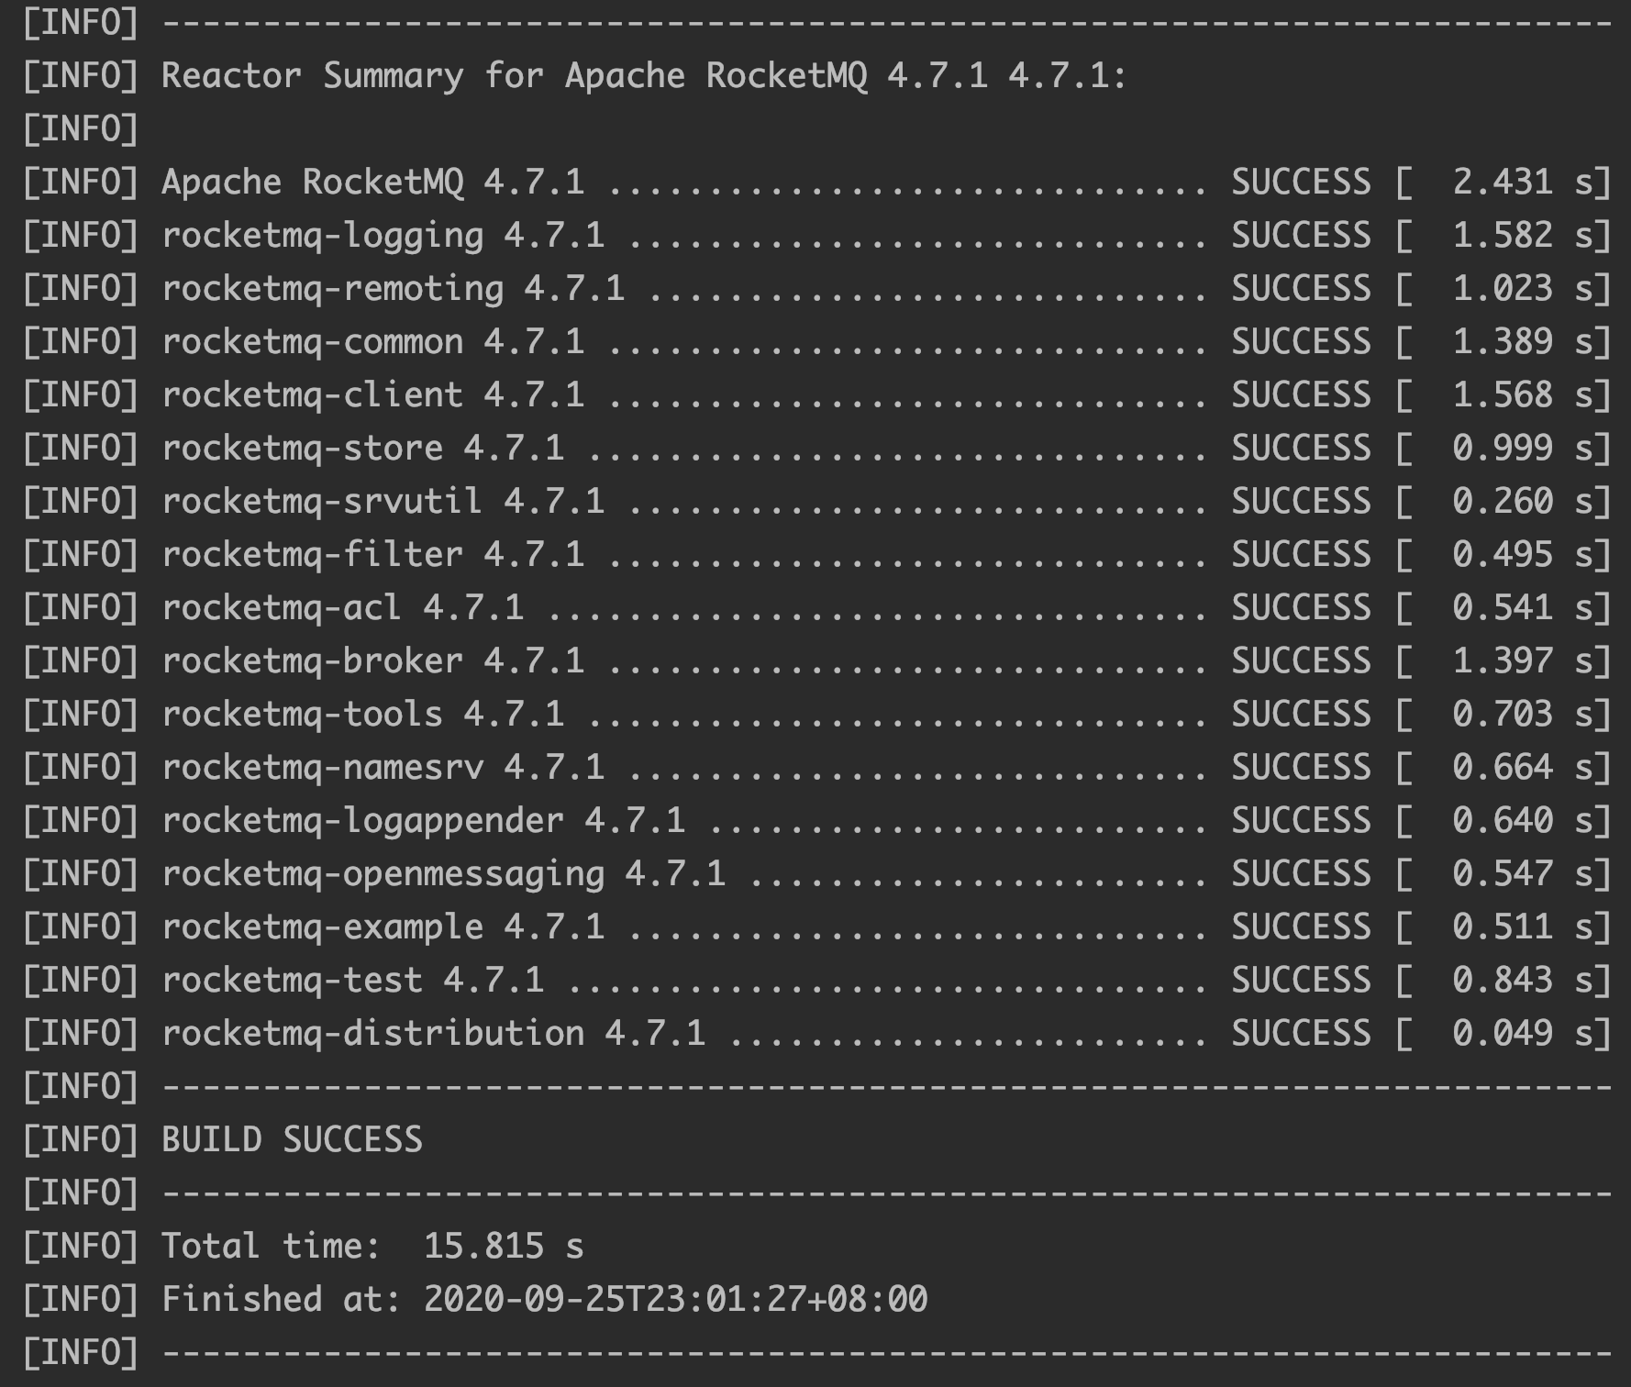This screenshot has width=1631, height=1387.
Task: Click the 0.049 s time for rocketmq-distribution
Action: click(1523, 1033)
